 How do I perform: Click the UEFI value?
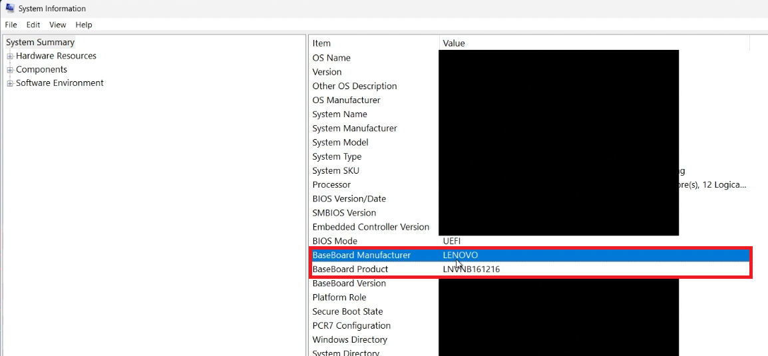(x=452, y=241)
